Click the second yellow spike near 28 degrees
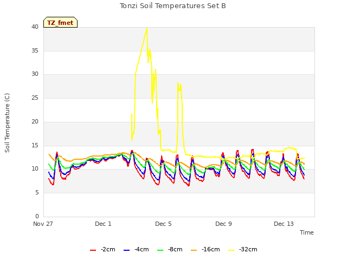This screenshot has height=260, width=347. [x=179, y=87]
